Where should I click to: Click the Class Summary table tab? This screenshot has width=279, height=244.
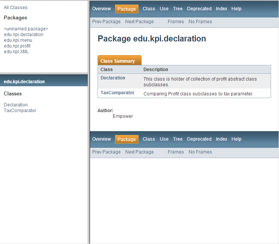pyautogui.click(x=120, y=60)
